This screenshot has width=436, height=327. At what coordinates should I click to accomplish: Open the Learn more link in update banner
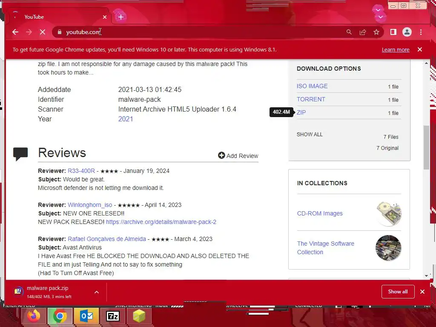pos(396,49)
